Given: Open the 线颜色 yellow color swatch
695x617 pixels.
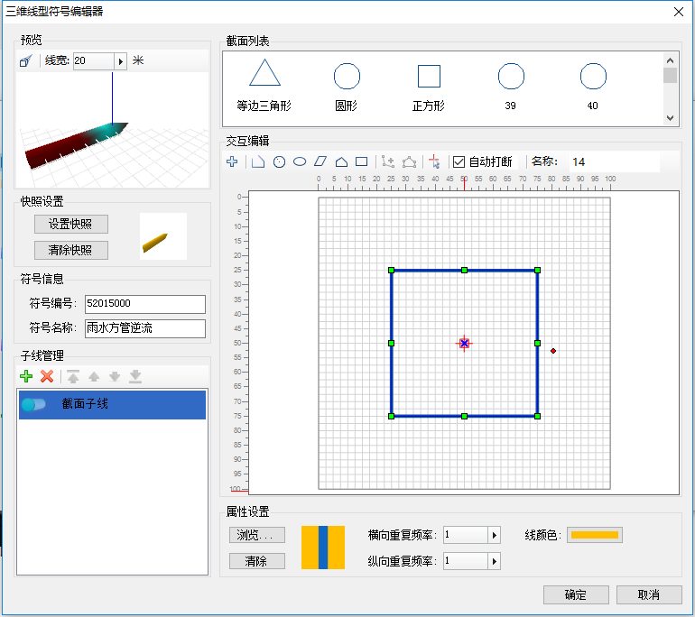Looking at the screenshot, I should tap(595, 535).
